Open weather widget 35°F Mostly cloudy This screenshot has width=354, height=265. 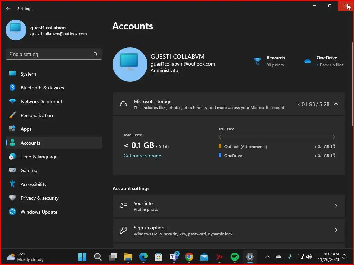click(25, 257)
